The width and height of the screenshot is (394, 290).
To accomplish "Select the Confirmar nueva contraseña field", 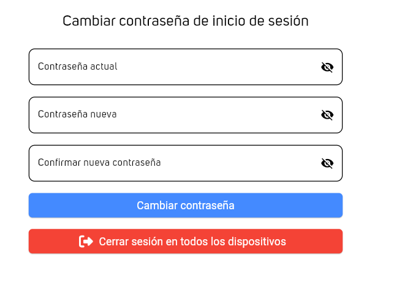I will (184, 163).
